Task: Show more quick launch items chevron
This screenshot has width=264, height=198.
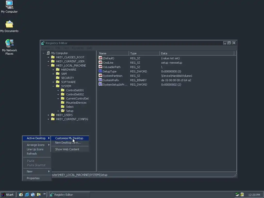Action: pos(44,194)
